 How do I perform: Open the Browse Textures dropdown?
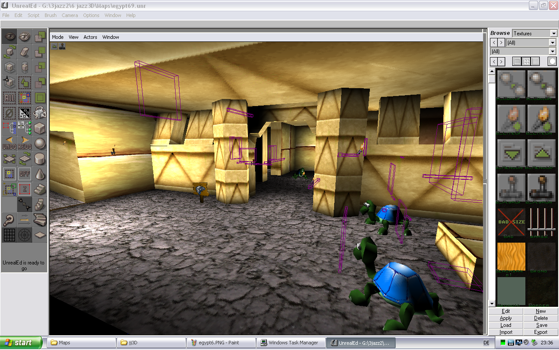click(x=554, y=34)
